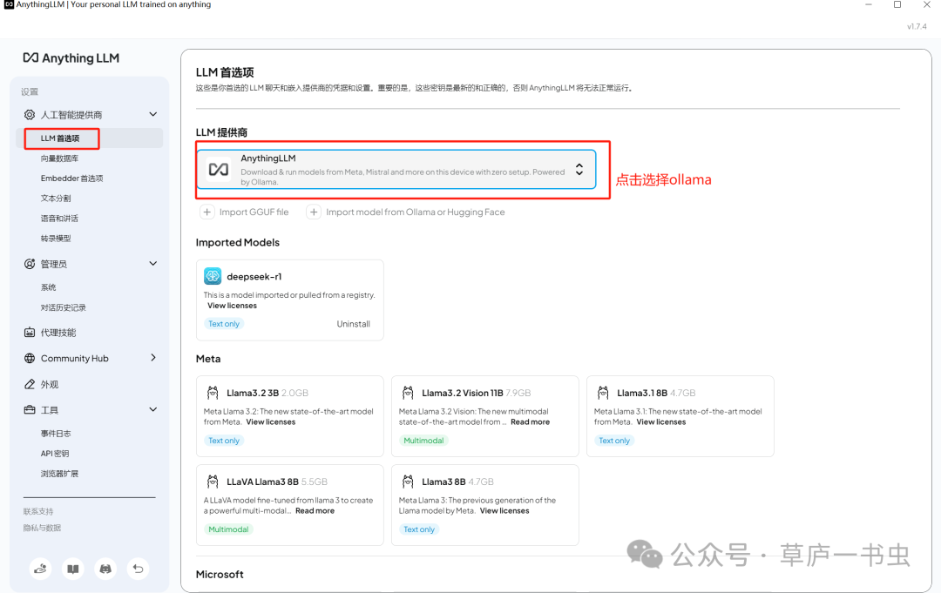Image resolution: width=941 pixels, height=593 pixels.
Task: Click Multimodal tag on LLaVA Llama3 8B
Action: coord(228,529)
